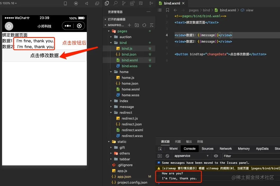Click the layout panel icon in the activity bar
Screen dimensions: 280x186
point(141,3)
